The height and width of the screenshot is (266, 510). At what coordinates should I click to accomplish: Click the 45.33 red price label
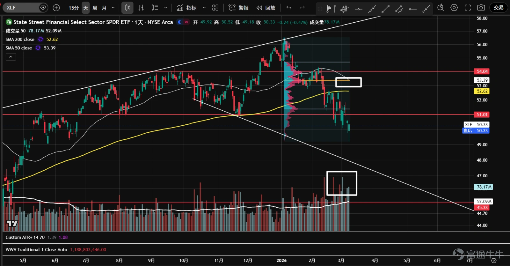pos(482,208)
